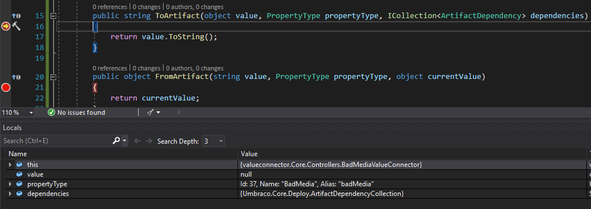The width and height of the screenshot is (591, 209).
Task: Select the 'Id: 37, Name: "BadMedia"' value cell
Action: point(413,184)
